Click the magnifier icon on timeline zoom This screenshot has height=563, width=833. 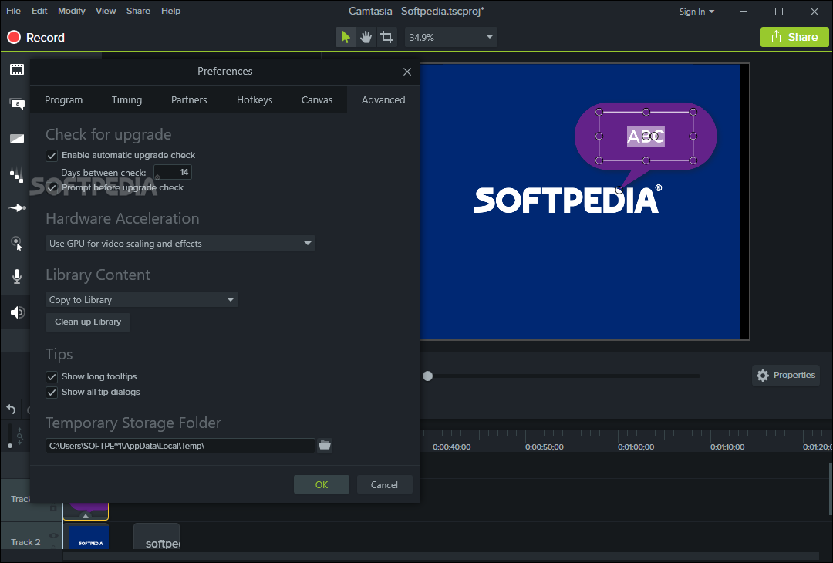[19, 437]
